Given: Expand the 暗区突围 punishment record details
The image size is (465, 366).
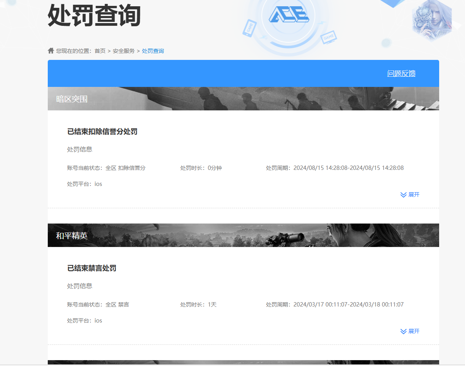Looking at the screenshot, I should pyautogui.click(x=410, y=195).
